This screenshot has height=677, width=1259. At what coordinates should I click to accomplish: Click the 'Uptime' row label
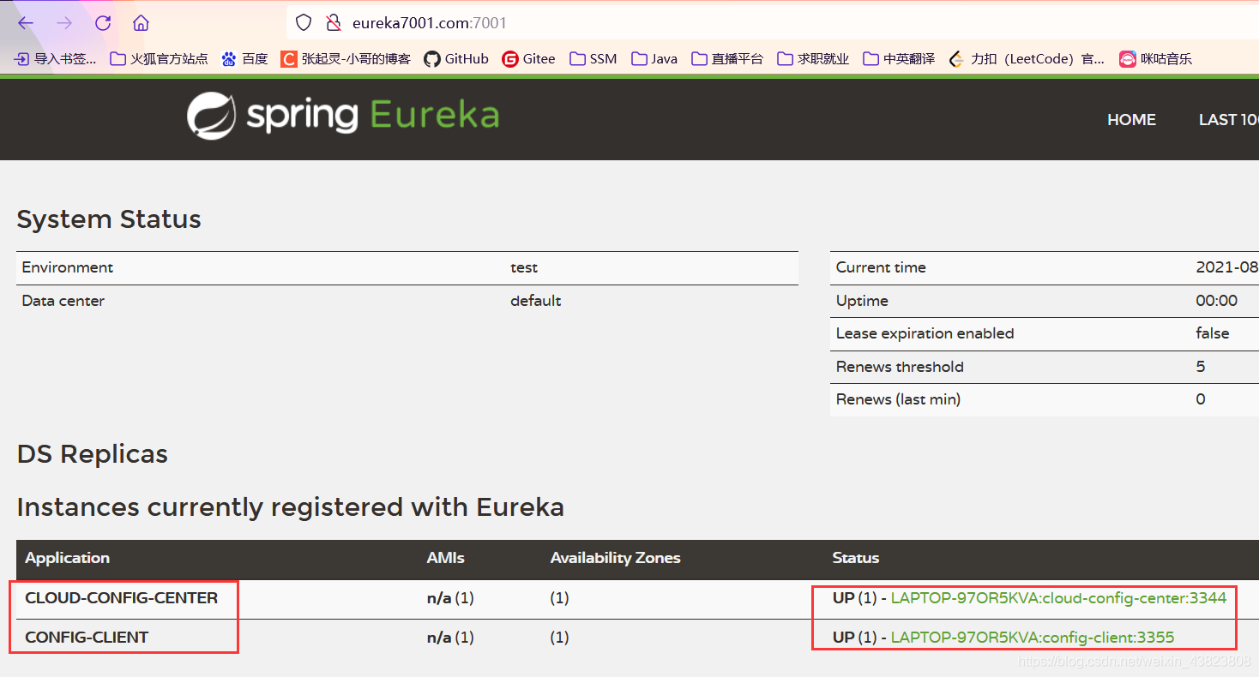(862, 301)
